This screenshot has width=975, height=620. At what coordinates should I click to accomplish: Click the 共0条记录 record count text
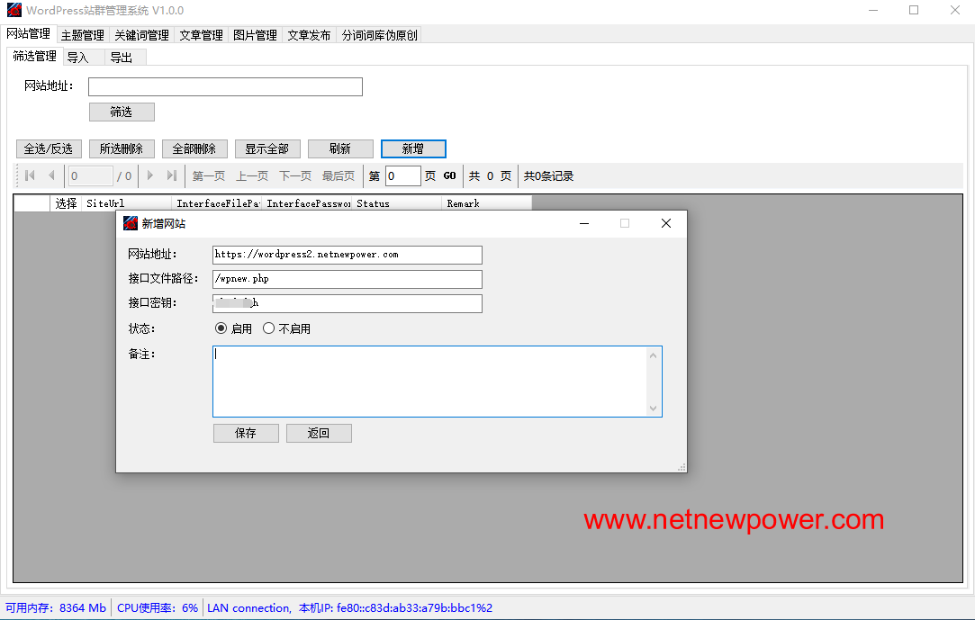[548, 175]
